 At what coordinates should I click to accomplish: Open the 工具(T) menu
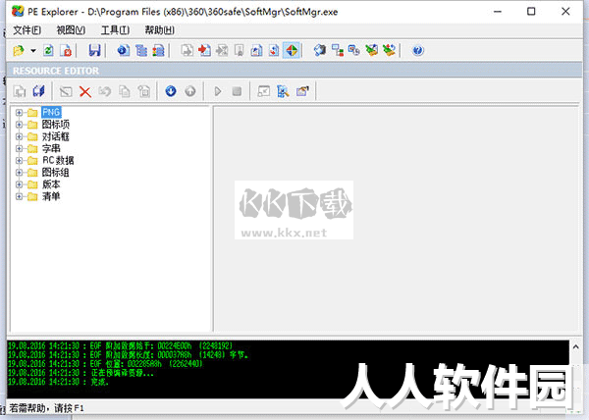pos(115,30)
